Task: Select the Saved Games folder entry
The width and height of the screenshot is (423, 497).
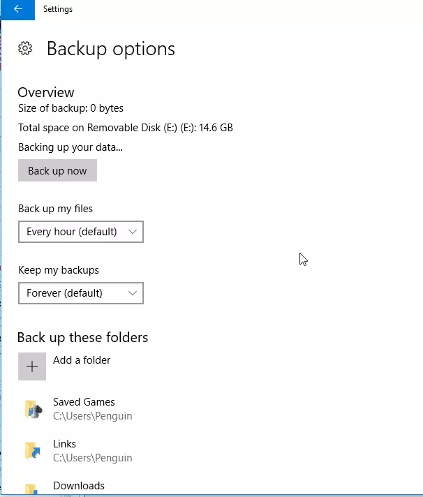Action: coord(79,409)
